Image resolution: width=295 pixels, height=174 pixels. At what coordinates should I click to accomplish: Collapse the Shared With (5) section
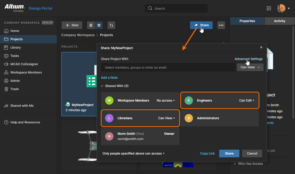(x=103, y=86)
